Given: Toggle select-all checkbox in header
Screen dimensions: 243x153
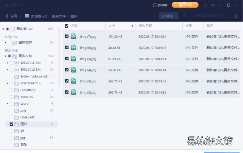Looking at the screenshot, I should coord(67,26).
